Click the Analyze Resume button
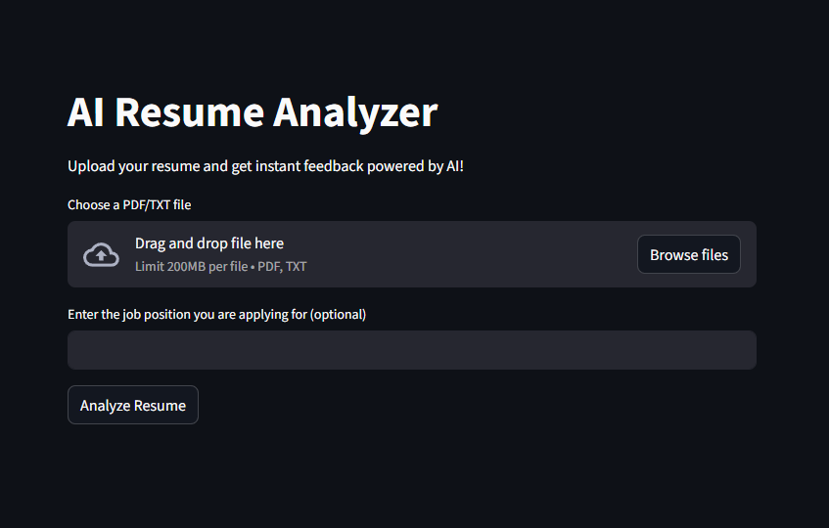 (133, 405)
